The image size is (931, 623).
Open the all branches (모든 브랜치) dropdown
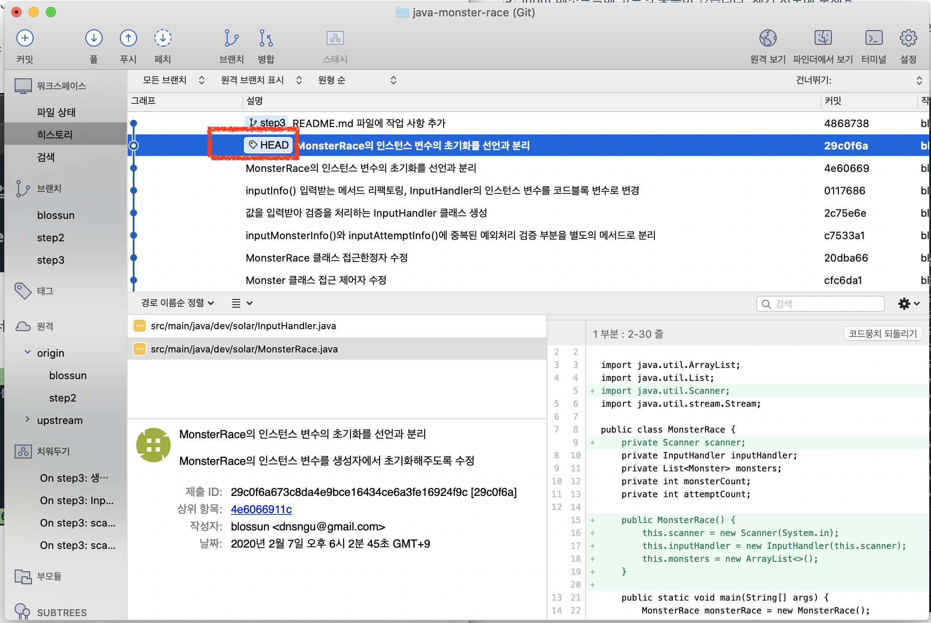(173, 80)
